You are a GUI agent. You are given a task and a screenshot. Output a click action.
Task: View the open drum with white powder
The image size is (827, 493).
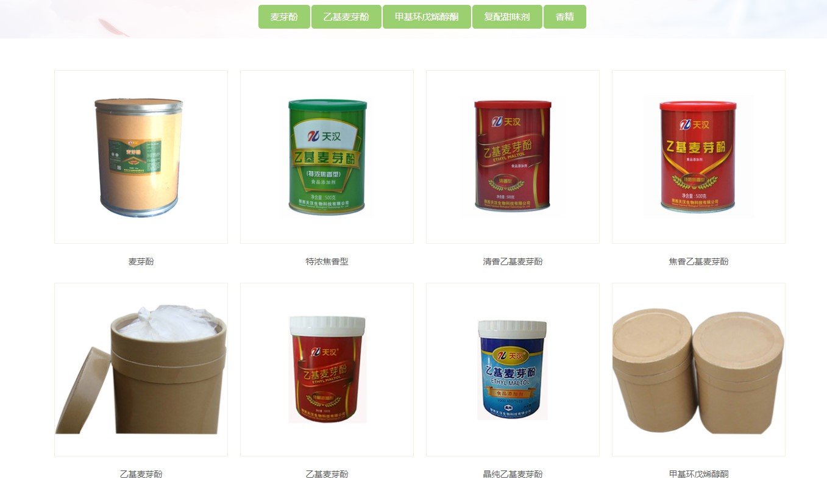point(141,369)
